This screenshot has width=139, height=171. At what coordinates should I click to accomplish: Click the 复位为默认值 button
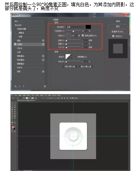point(86,66)
